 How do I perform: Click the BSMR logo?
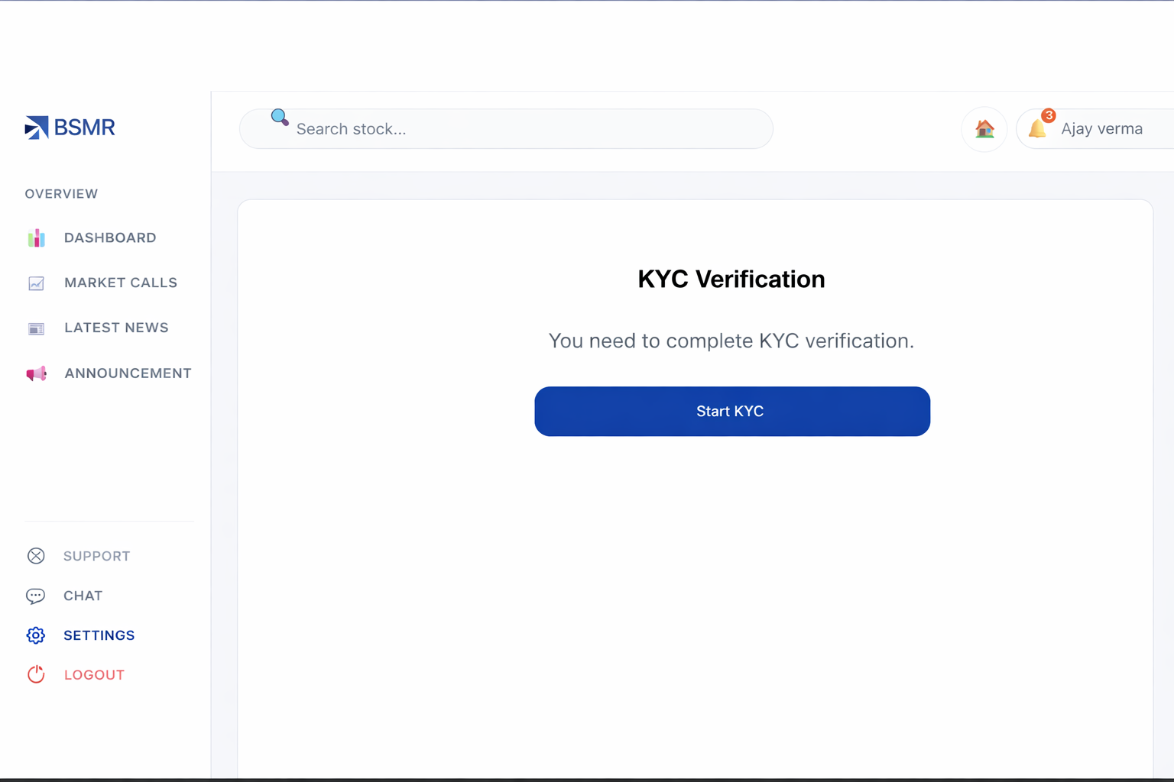coord(70,128)
